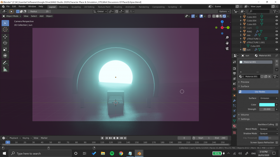Jump to the end frame
The image size is (280, 157).
tap(125, 138)
